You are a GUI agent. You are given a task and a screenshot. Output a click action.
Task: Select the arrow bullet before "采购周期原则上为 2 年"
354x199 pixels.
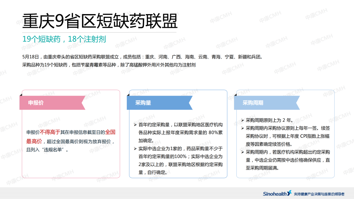(243, 120)
